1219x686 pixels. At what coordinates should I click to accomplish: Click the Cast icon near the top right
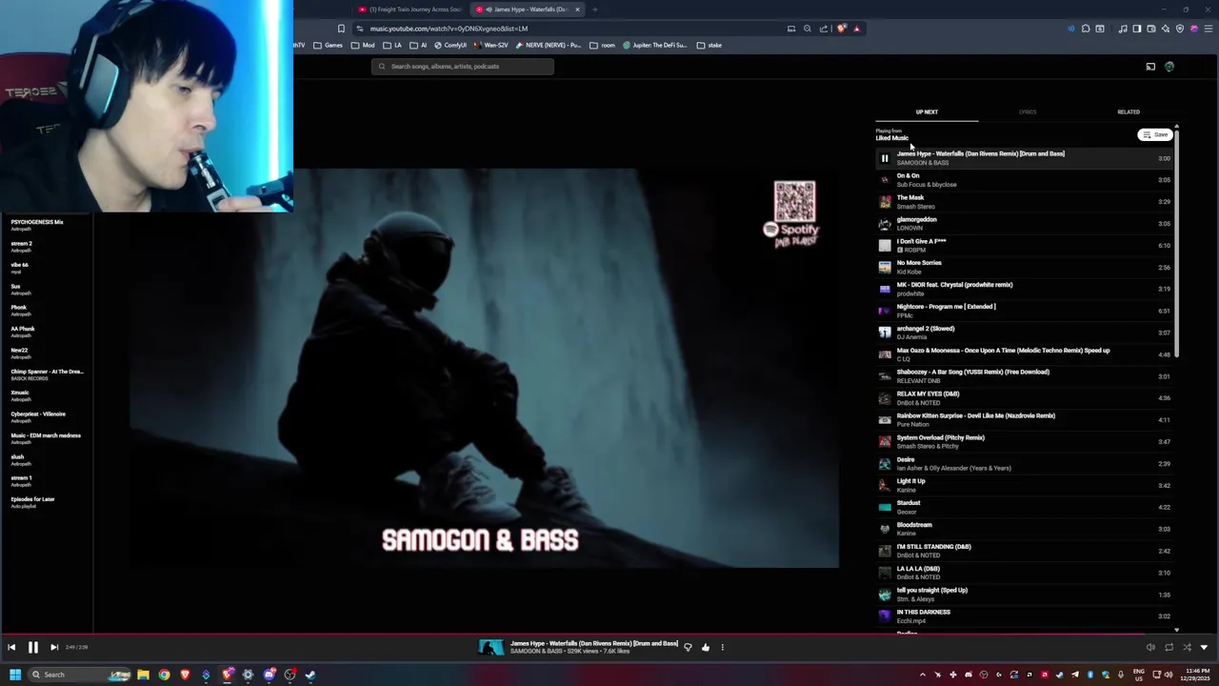pyautogui.click(x=1150, y=67)
